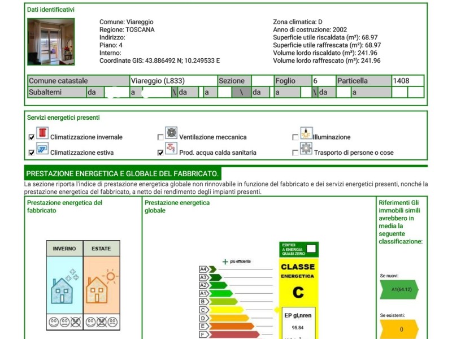
Task: Click the "ESTATE" column header
Action: pyautogui.click(x=102, y=249)
